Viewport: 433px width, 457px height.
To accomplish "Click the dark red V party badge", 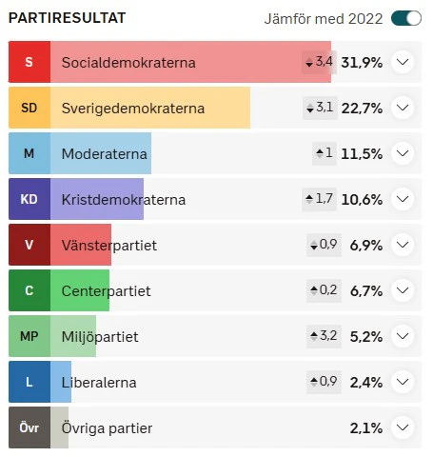I will click(30, 245).
